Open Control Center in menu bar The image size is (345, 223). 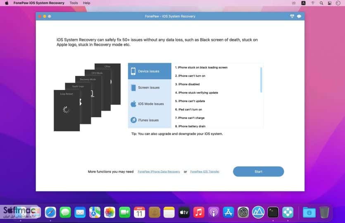330,3
